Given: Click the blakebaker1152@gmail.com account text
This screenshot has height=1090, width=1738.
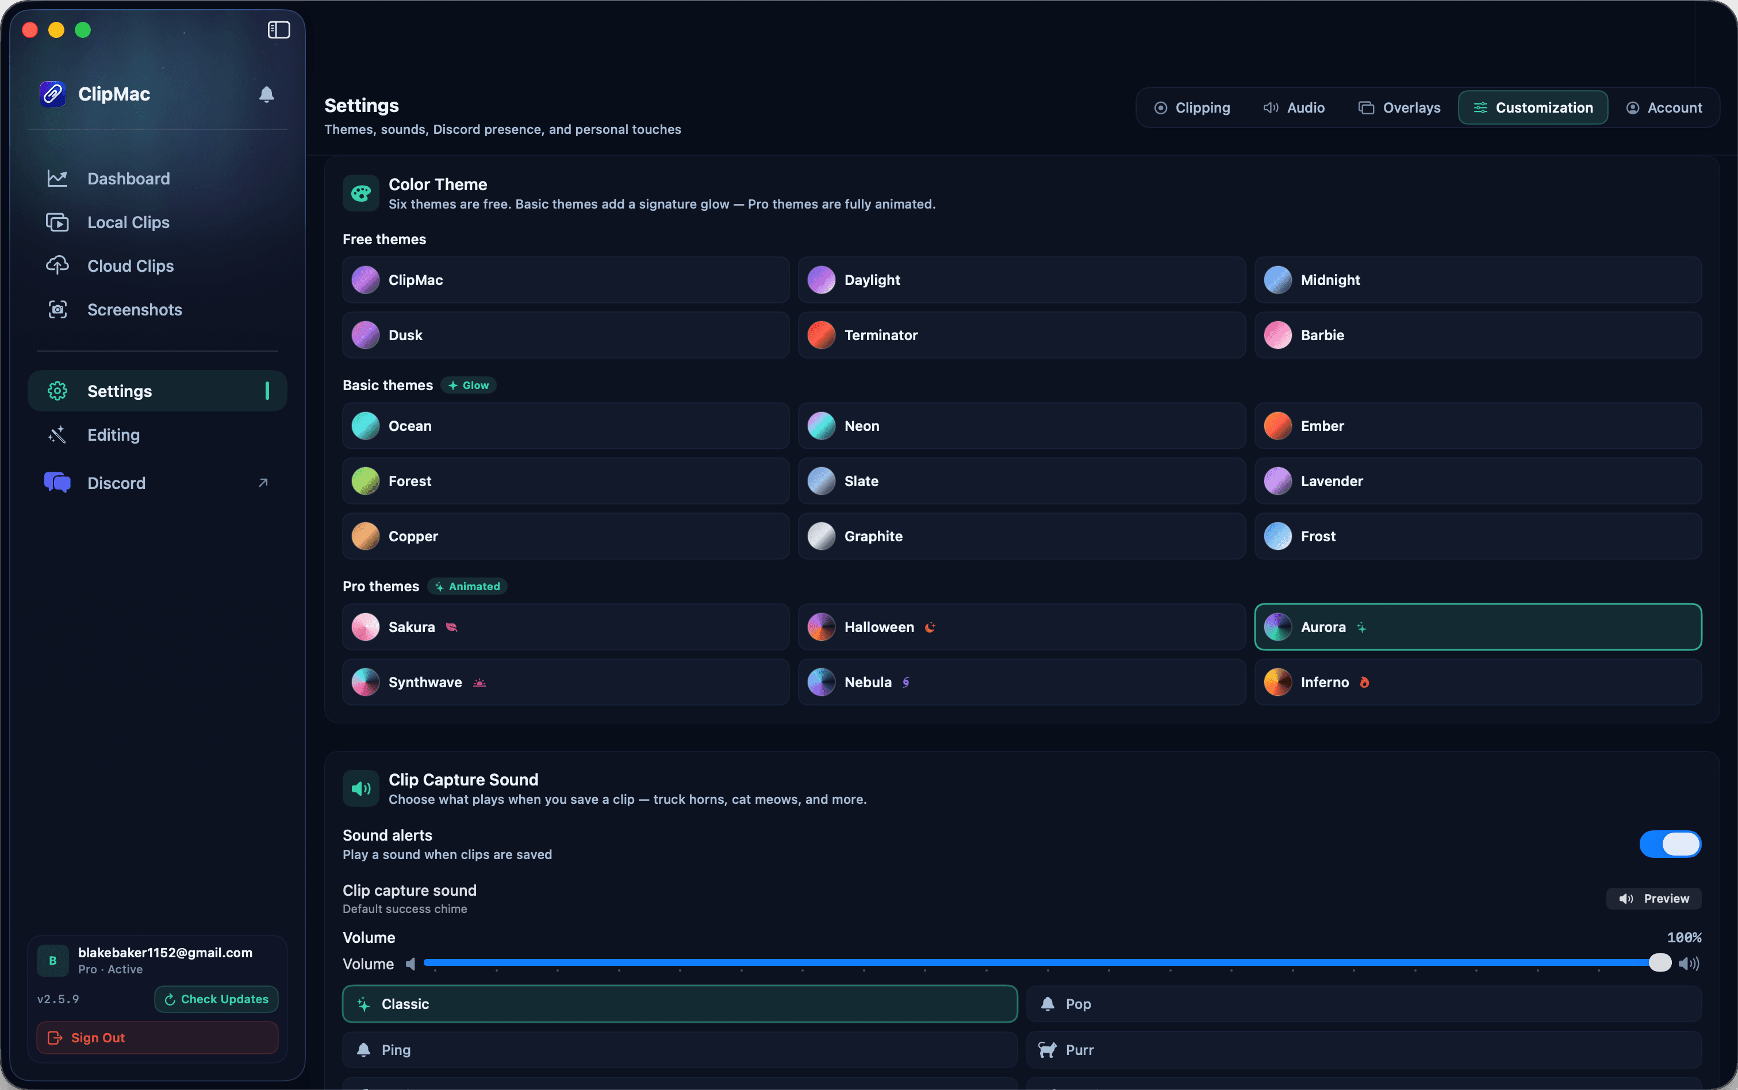Looking at the screenshot, I should coord(165,953).
